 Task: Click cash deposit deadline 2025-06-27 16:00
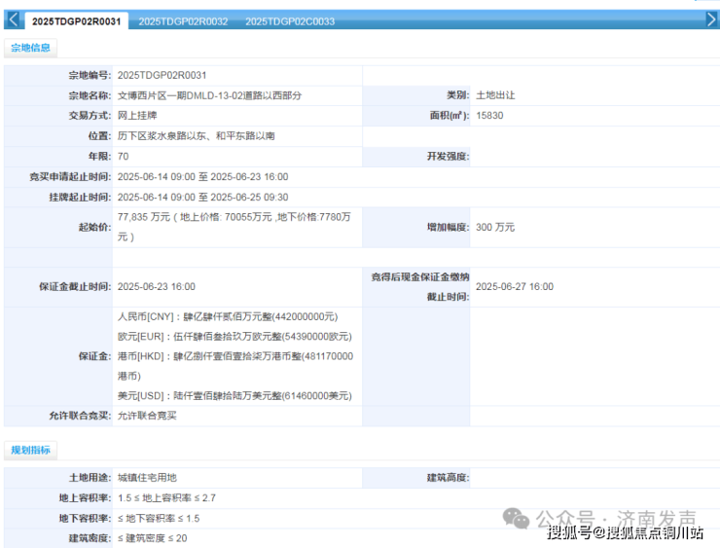(515, 286)
